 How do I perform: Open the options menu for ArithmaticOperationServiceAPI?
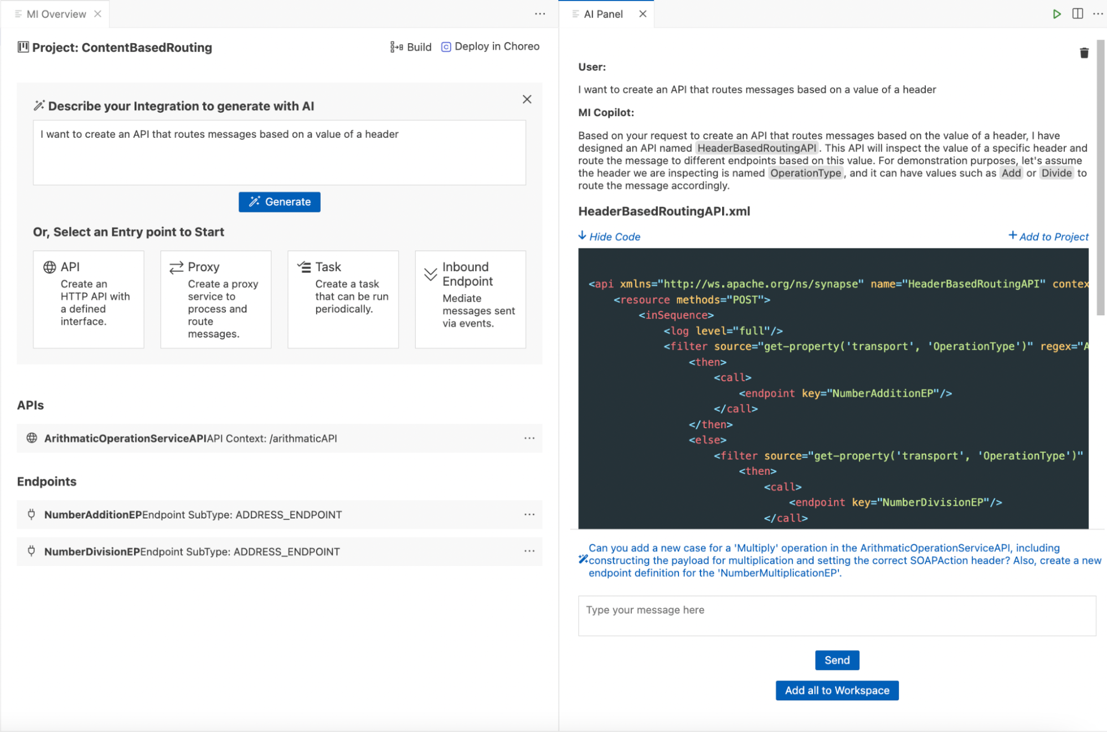[x=529, y=438]
